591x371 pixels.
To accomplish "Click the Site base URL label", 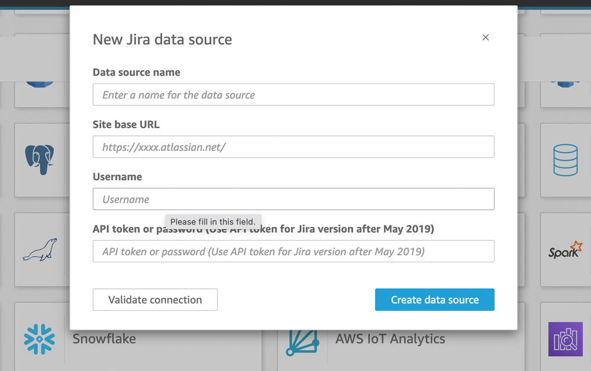I will pos(126,125).
